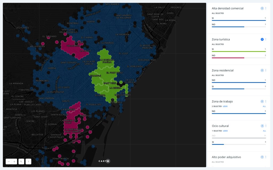Viewport: 273px width, 170px height.
Task: Open options menu for Zona de trabajo
Action: 266,101
